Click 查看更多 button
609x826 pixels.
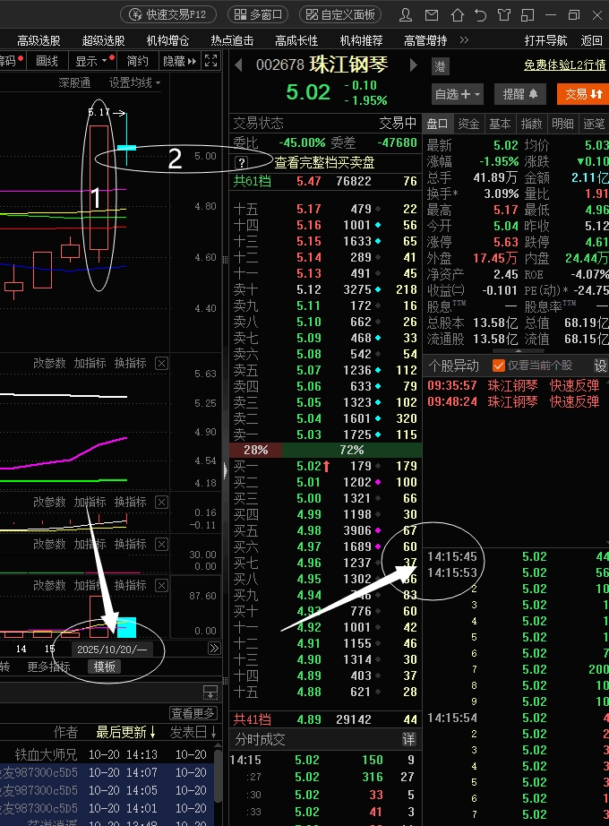tap(193, 713)
